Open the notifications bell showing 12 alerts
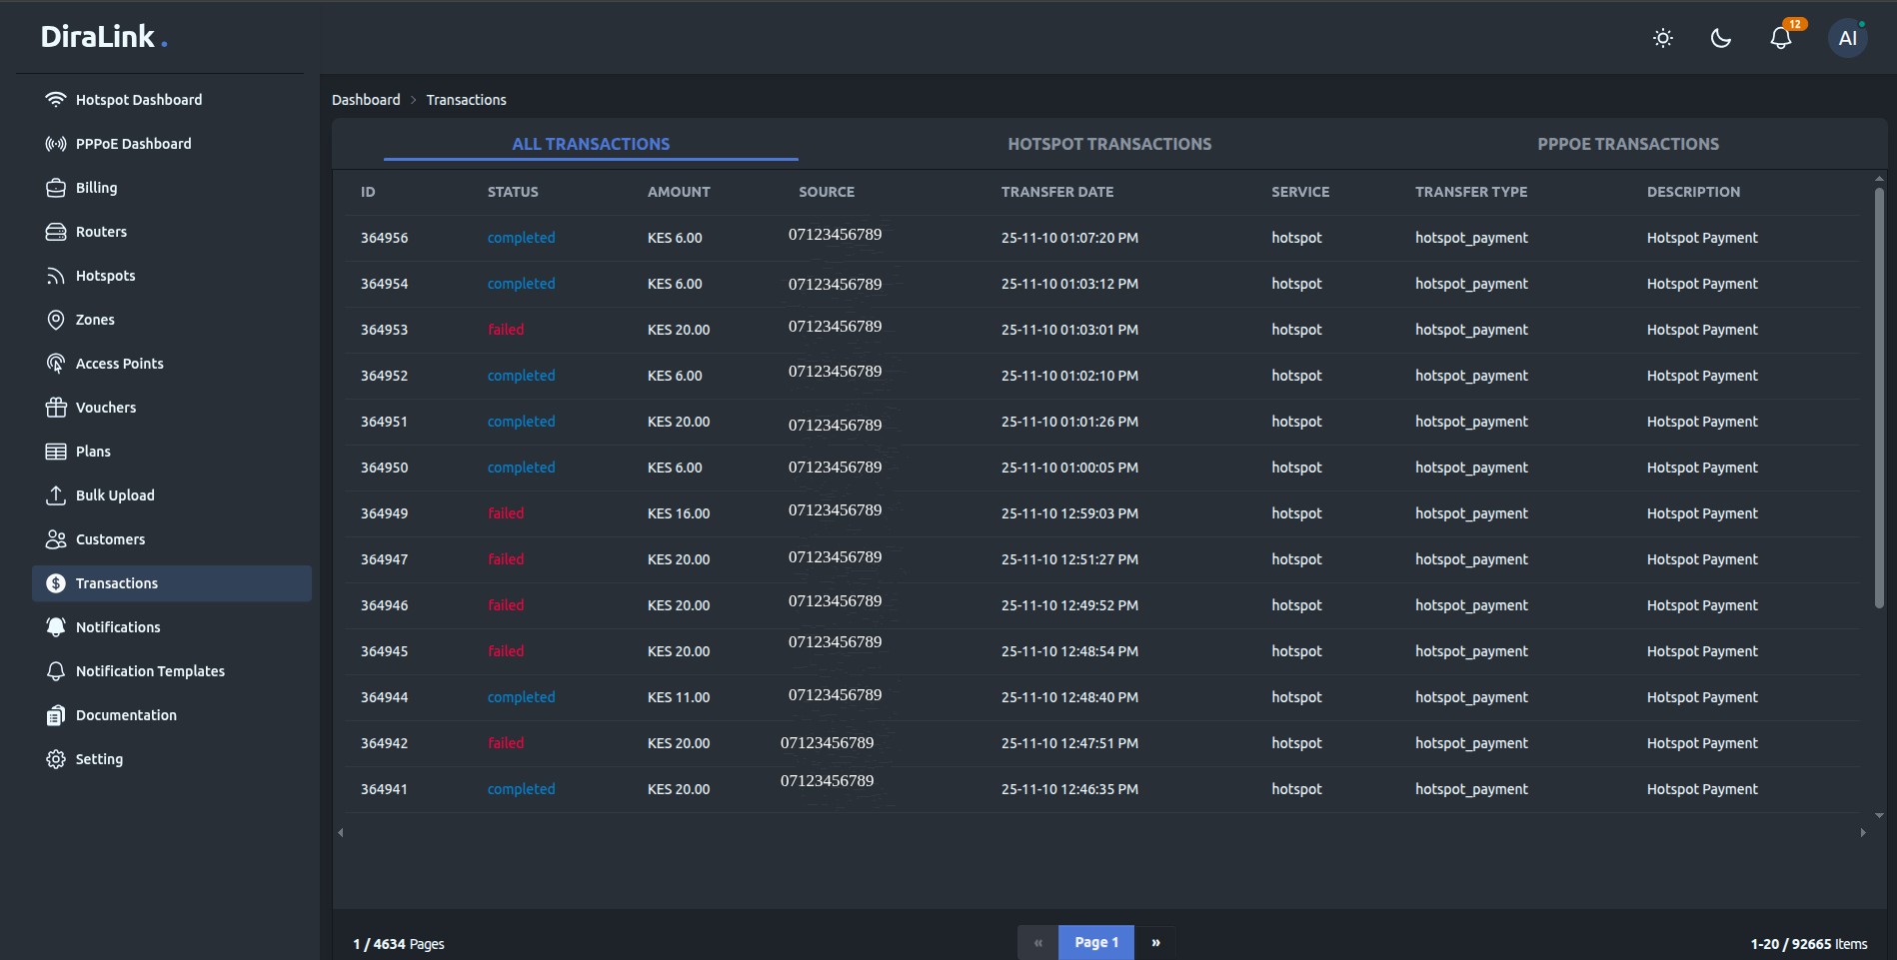Screen dimensions: 1897x960 click(1780, 37)
